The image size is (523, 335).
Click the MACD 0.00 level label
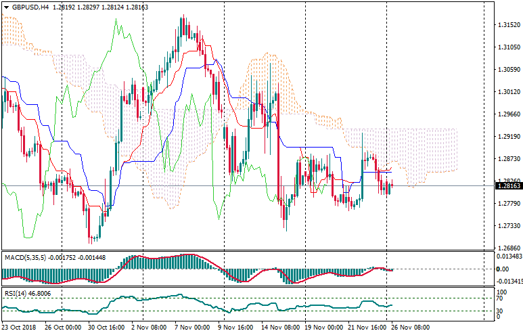(504, 269)
